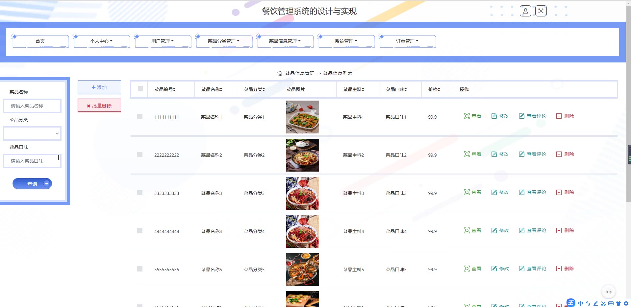View comments for dish 3333333333
The height and width of the screenshot is (307, 631).
[x=532, y=192]
